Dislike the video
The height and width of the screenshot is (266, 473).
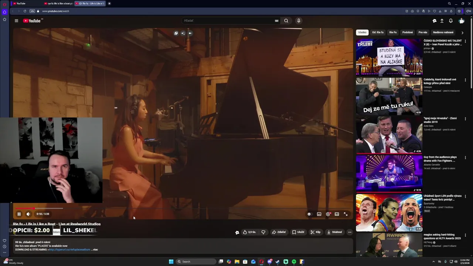pos(263,232)
